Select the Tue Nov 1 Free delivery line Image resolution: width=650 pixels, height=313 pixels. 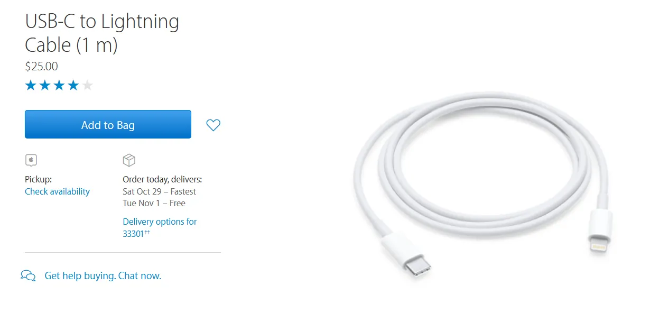154,203
